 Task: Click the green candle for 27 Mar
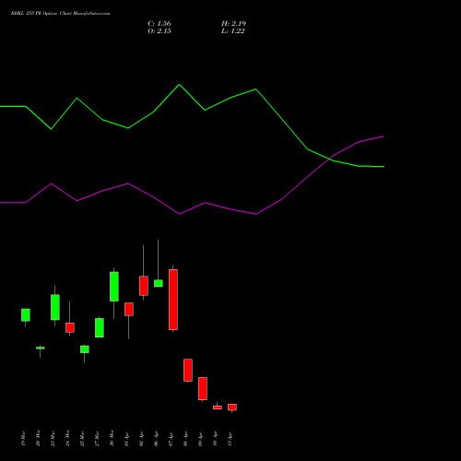100,327
